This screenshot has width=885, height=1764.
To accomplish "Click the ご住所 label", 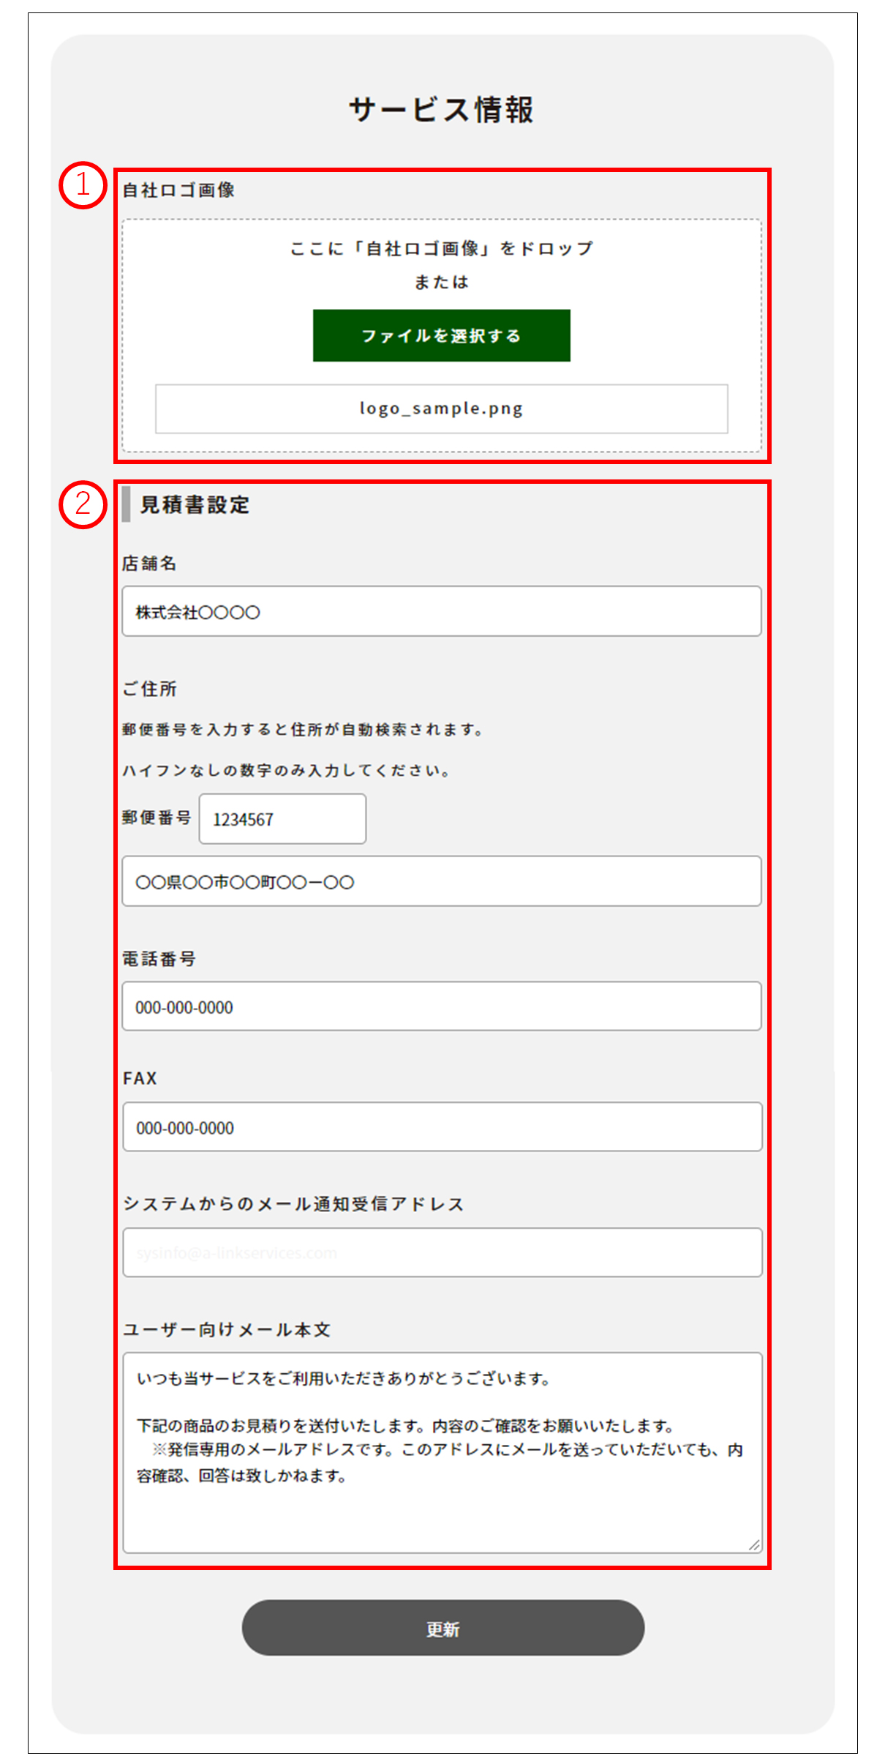I will pos(149,689).
